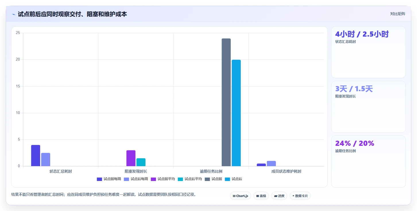Image resolution: width=417 pixels, height=211 pixels.
Task: Toggle the 试点后每周 legend swatch
Action: [126, 179]
